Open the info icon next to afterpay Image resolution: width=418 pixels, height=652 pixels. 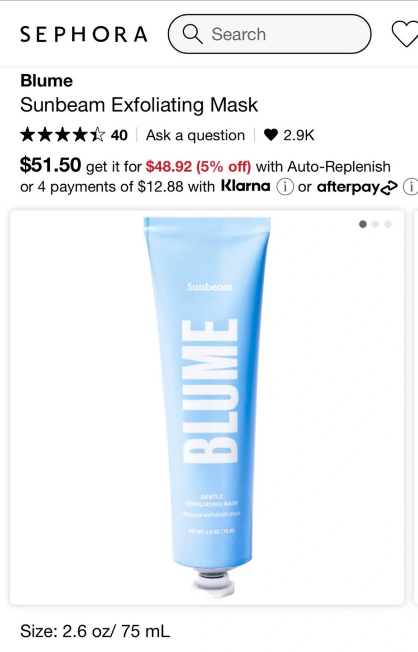[411, 187]
